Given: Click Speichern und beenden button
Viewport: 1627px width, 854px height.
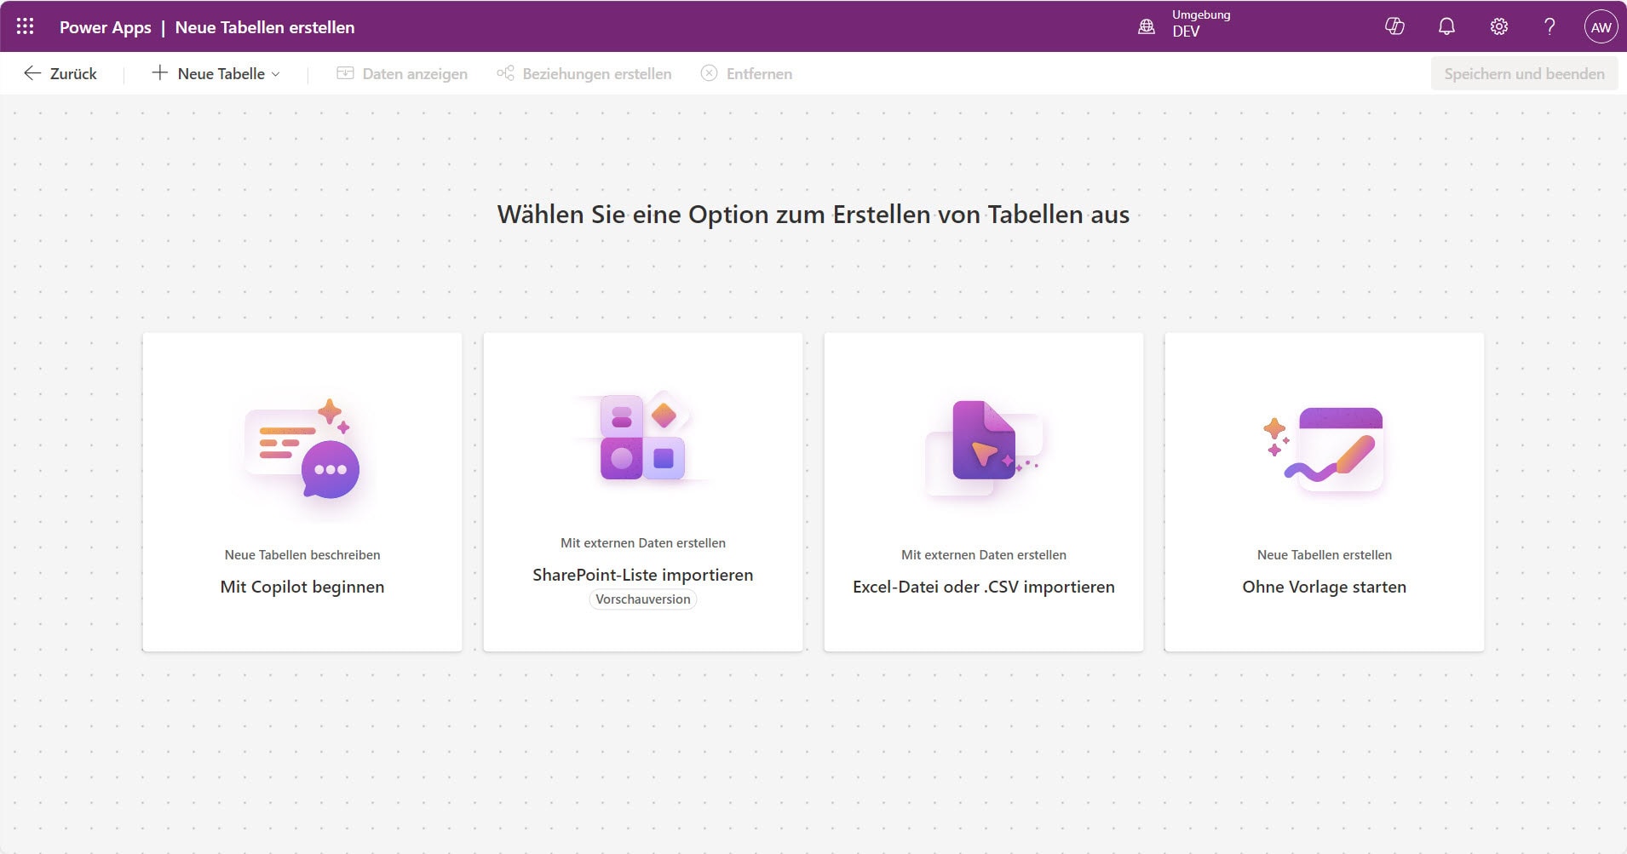Looking at the screenshot, I should click(x=1524, y=73).
